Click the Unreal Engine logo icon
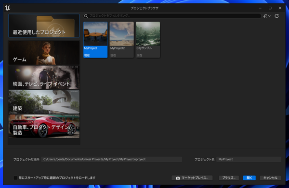289x188 pixels. (x=8, y=8)
